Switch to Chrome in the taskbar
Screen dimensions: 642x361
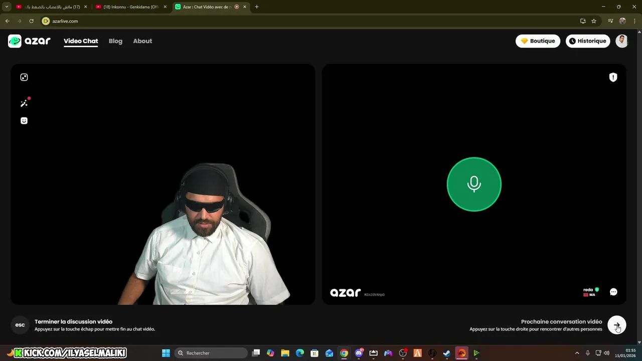[x=344, y=353]
